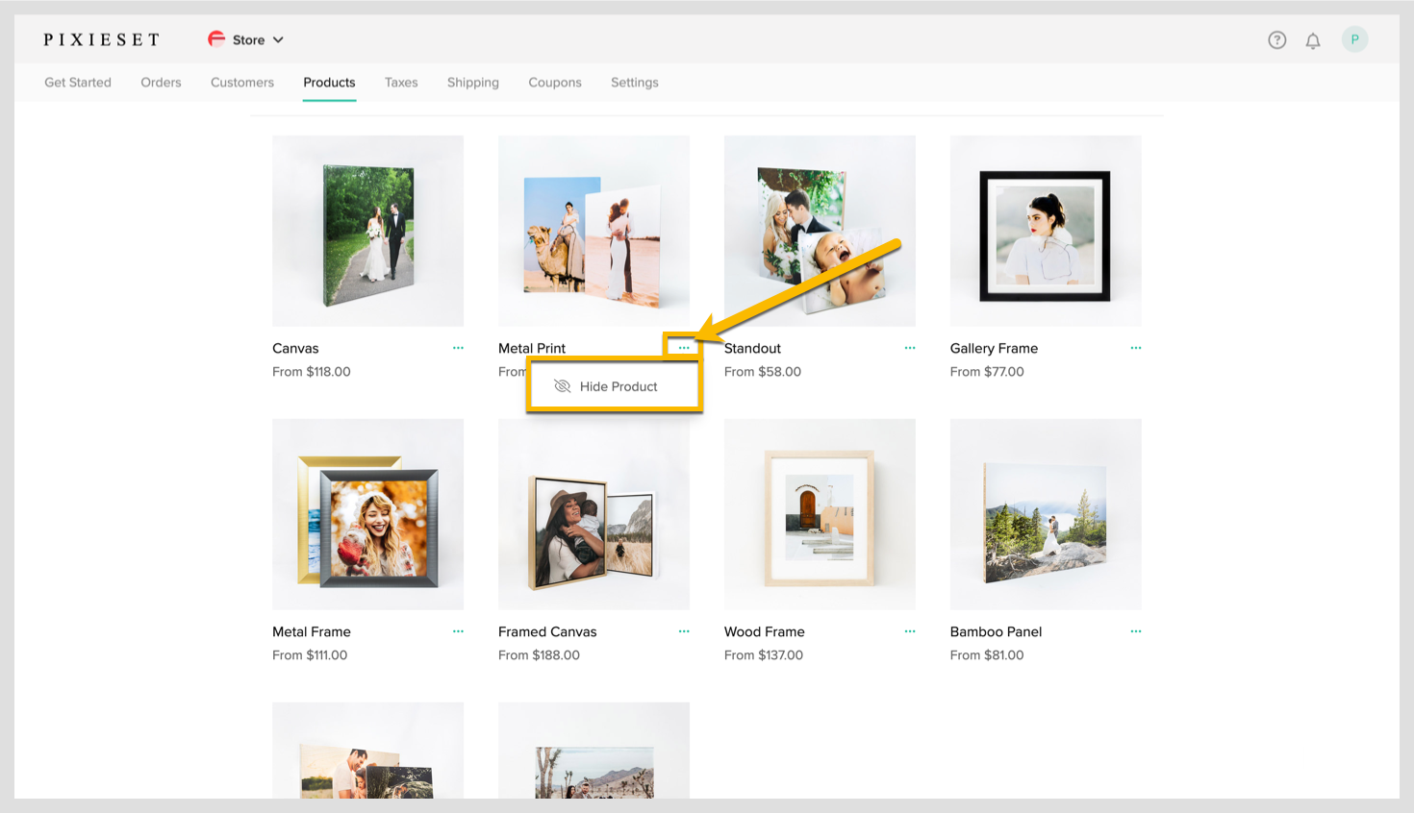This screenshot has width=1414, height=813.
Task: Switch to the Coupons tab
Action: point(555,83)
